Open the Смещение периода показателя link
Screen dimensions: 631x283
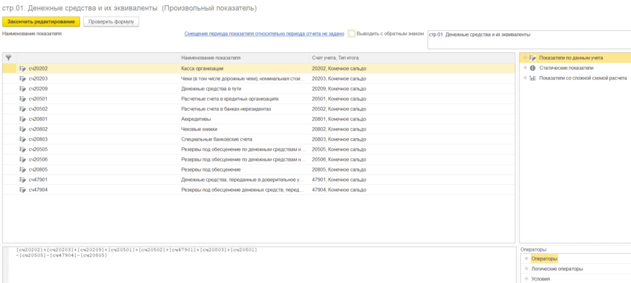[x=264, y=34]
